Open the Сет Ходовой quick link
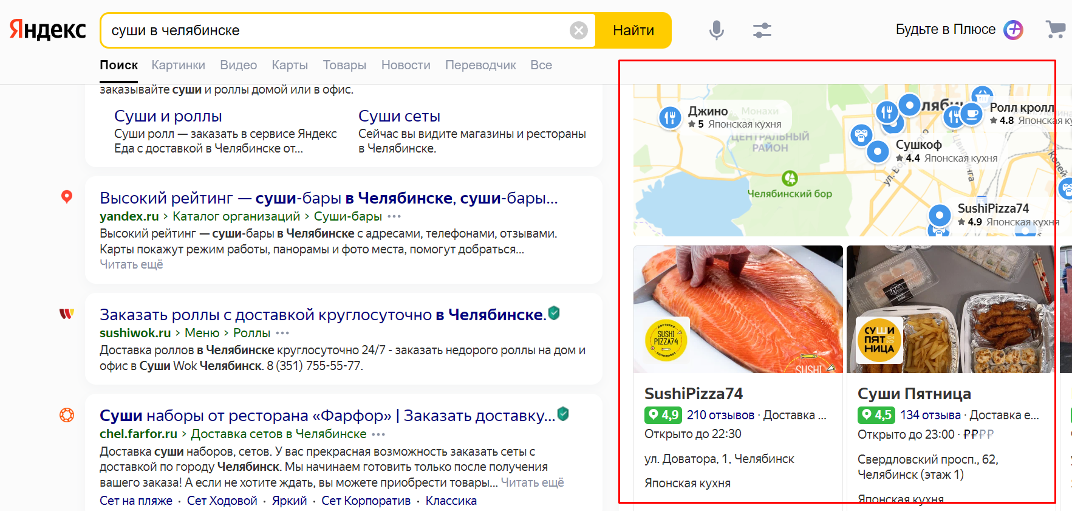This screenshot has height=511, width=1072. [x=222, y=501]
